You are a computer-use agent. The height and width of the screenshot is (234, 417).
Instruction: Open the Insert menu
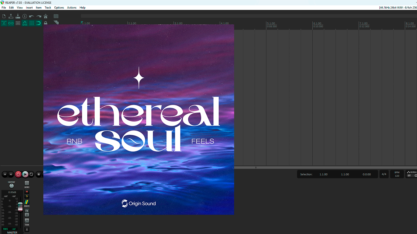(x=29, y=8)
